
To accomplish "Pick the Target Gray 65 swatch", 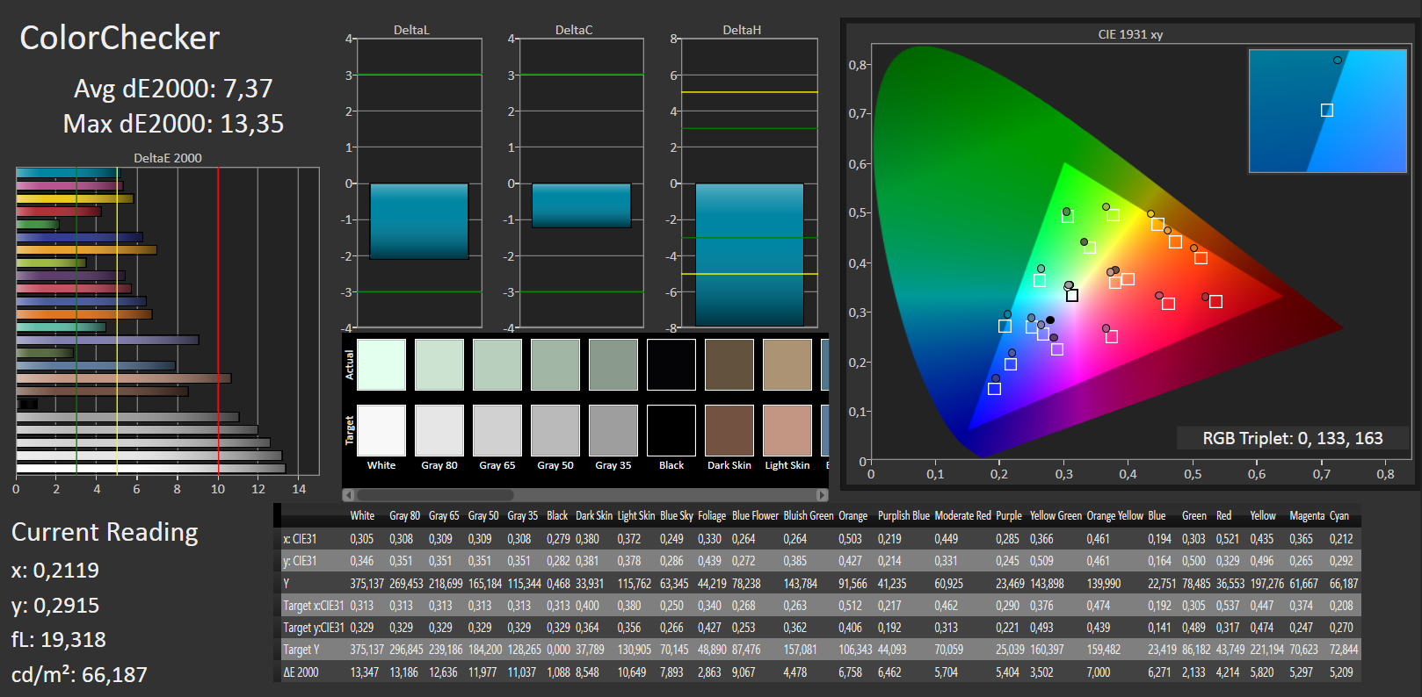I will pyautogui.click(x=497, y=430).
